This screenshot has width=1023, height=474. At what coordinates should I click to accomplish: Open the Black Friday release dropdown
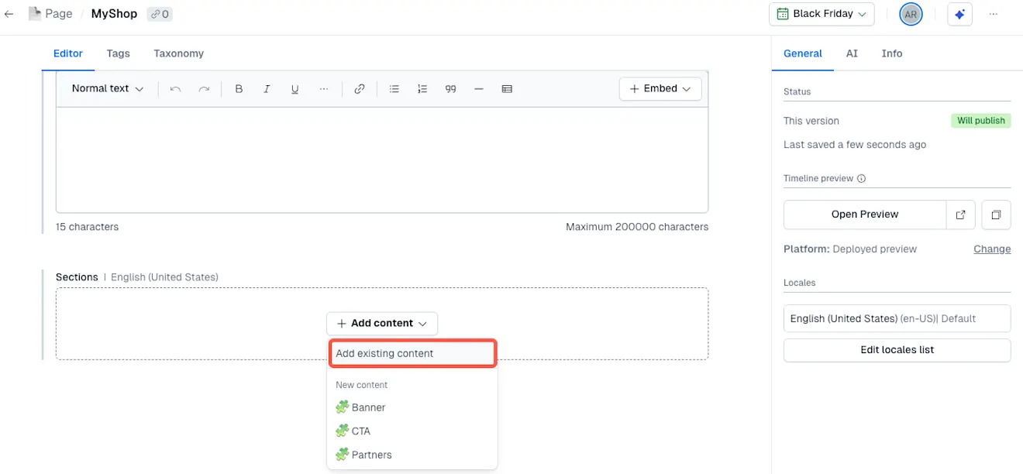click(821, 14)
